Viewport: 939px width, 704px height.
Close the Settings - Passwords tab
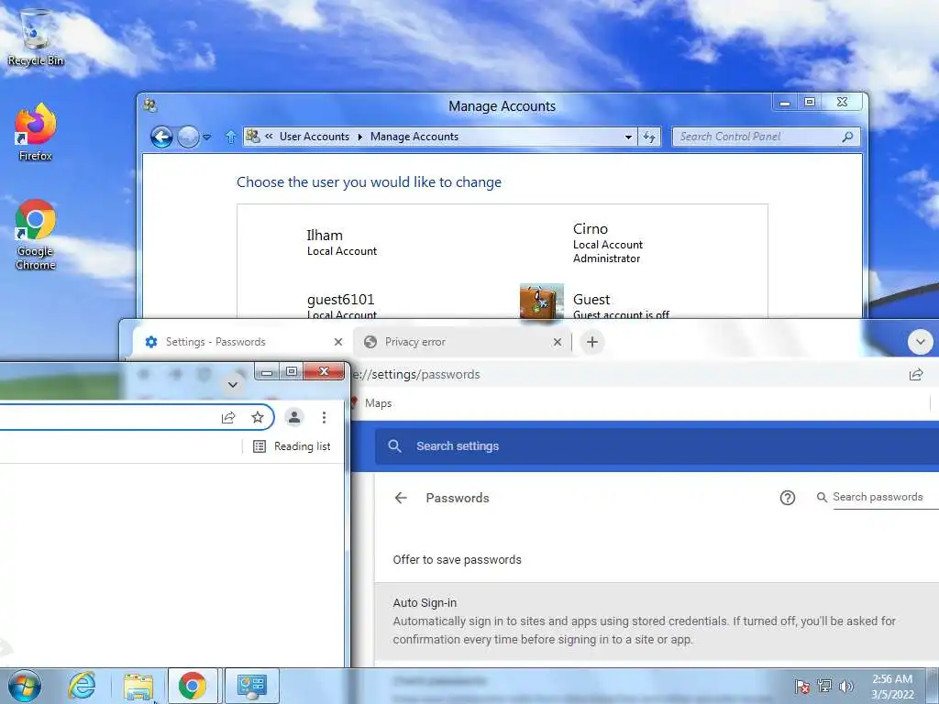click(338, 342)
